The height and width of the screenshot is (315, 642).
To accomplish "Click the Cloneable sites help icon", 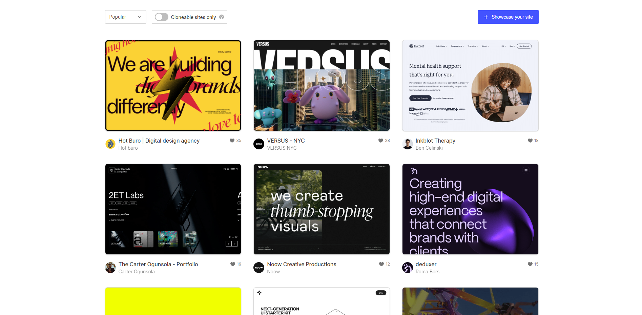I will 222,17.
